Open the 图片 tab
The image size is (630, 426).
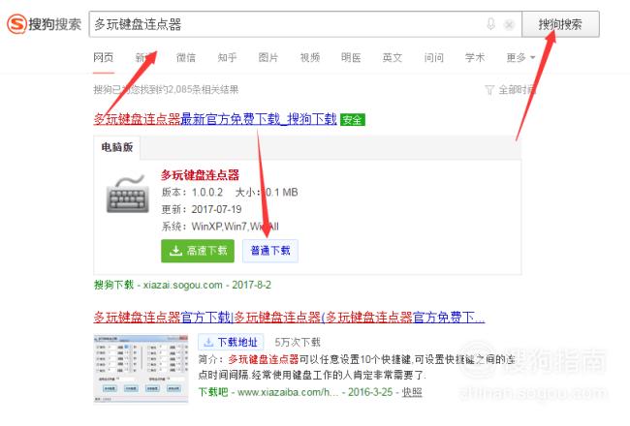(x=268, y=58)
